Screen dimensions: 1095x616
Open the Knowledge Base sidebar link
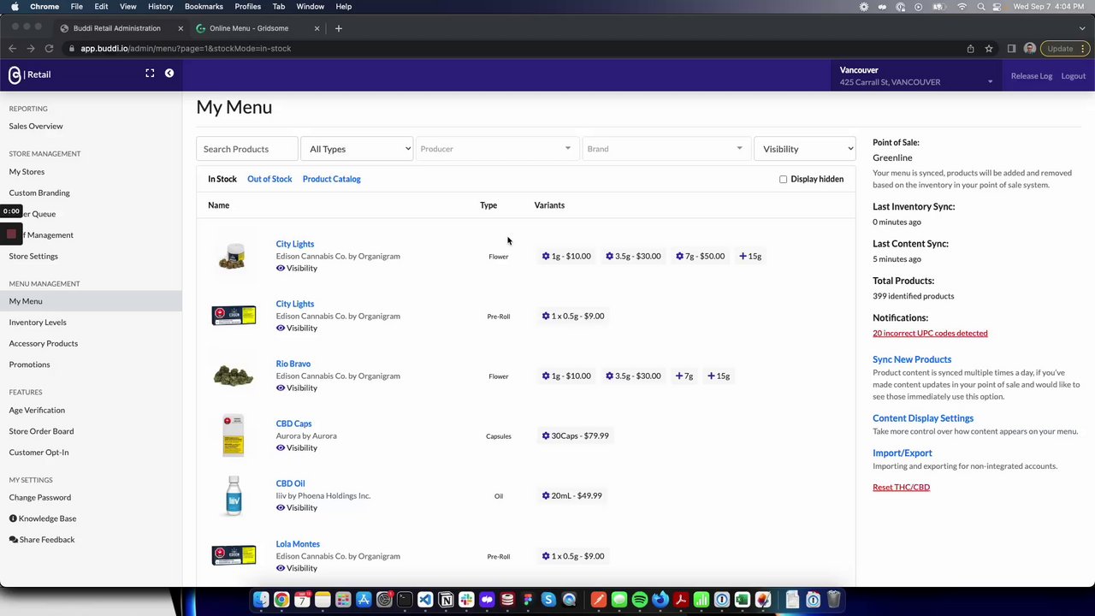tap(42, 518)
